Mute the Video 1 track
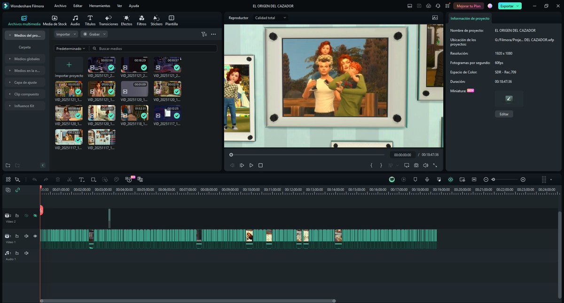Screen dimensions: 564x303 click(x=26, y=236)
